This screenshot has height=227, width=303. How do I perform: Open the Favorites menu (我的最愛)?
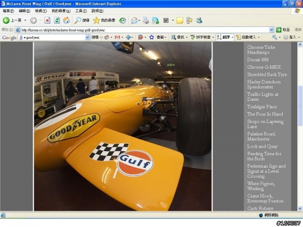pos(61,11)
